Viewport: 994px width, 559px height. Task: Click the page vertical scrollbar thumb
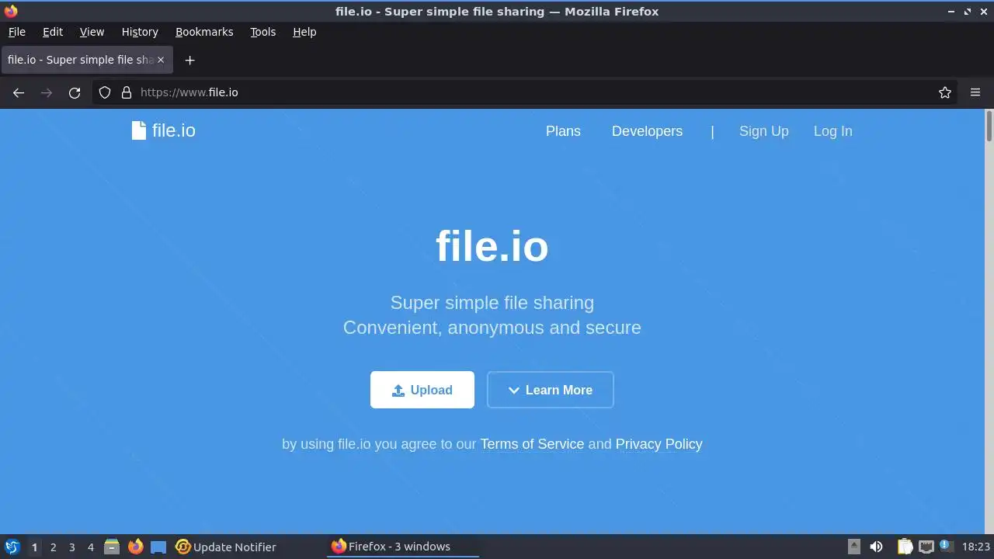(989, 127)
